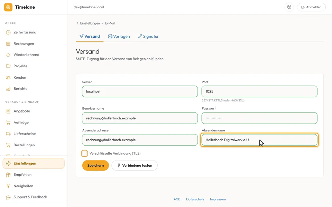Click the Rechnungen invoice icon

tap(8, 44)
